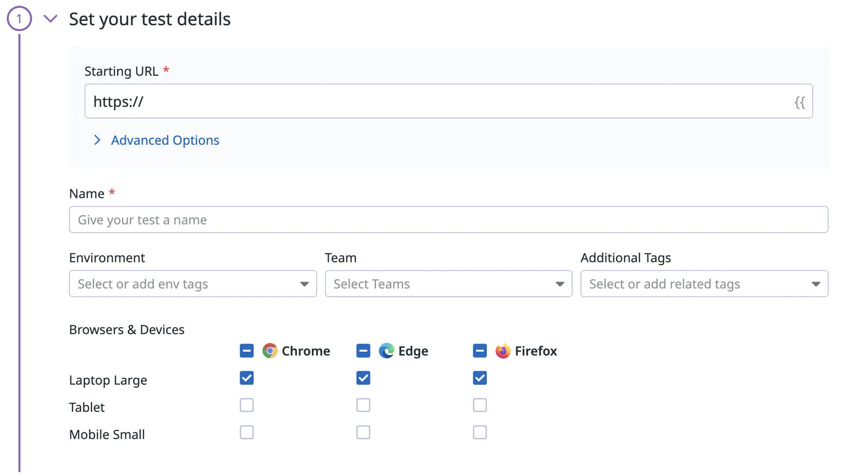
Task: Toggle all Edge devices checkbox
Action: 363,351
